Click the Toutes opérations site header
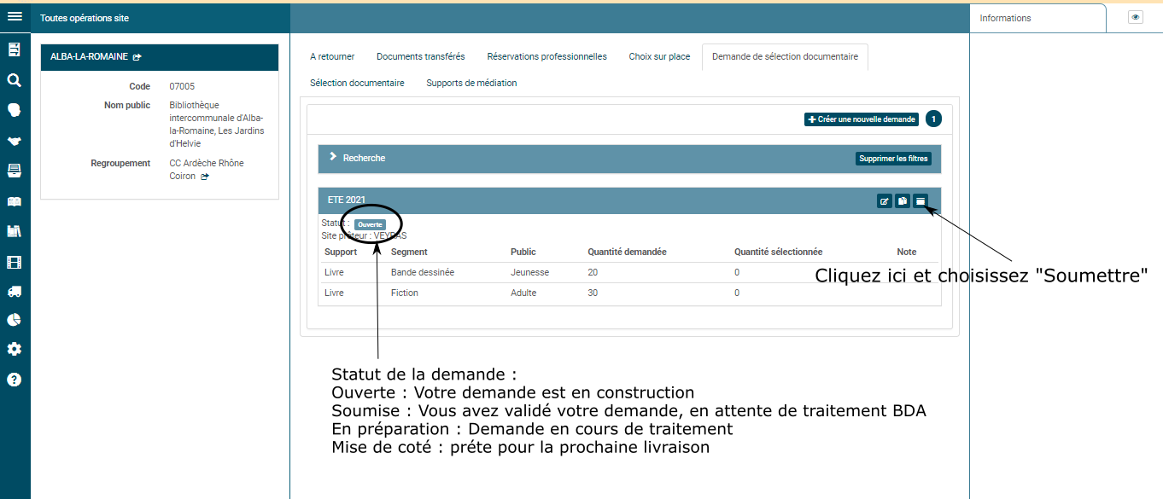The height and width of the screenshot is (499, 1163). click(x=85, y=18)
